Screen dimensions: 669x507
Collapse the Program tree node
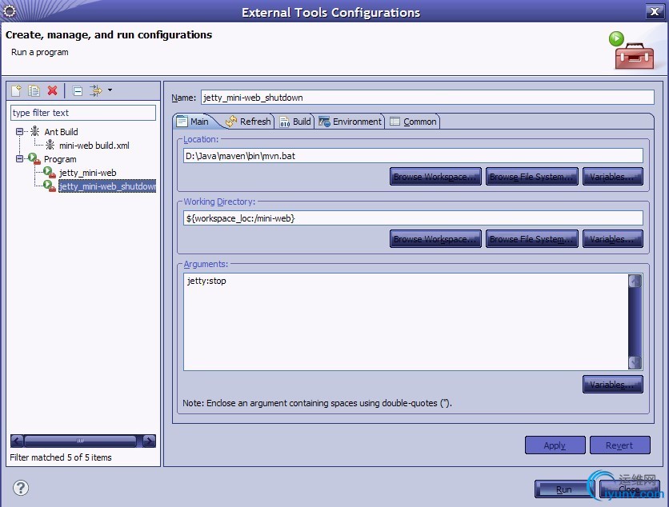(20, 158)
